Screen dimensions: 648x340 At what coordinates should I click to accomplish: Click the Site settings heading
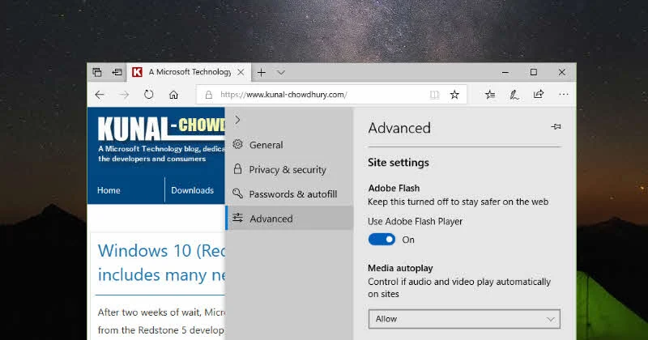pyautogui.click(x=399, y=163)
